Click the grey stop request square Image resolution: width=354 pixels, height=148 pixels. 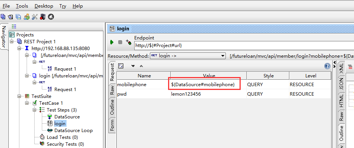pos(120,43)
